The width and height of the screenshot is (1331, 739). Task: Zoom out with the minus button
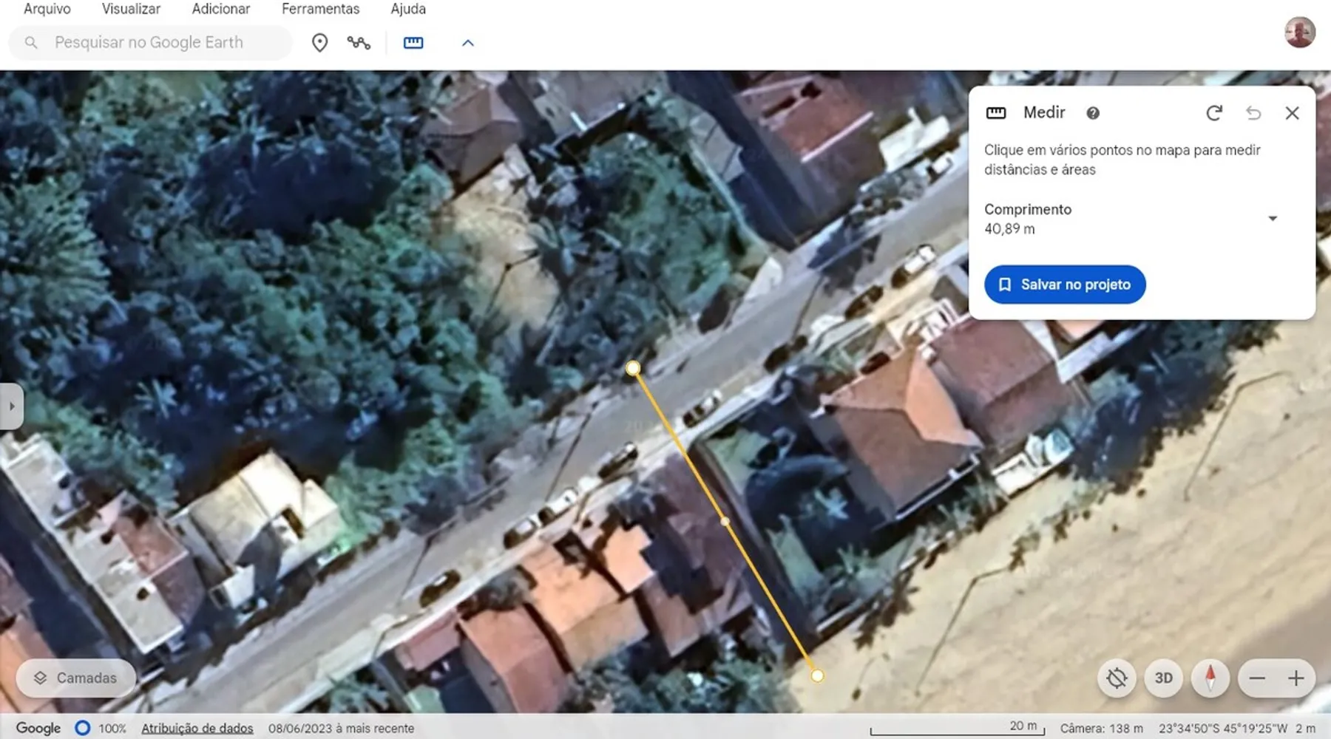pyautogui.click(x=1257, y=678)
